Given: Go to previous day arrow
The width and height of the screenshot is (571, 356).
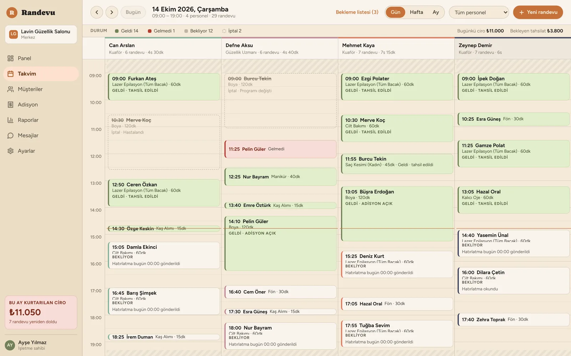Looking at the screenshot, I should pos(97,12).
